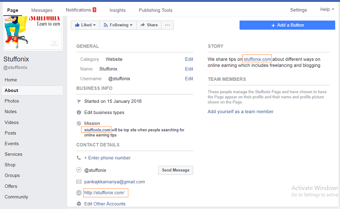Open the http://stuffonix.com/ website link
Image resolution: width=340 pixels, height=209 pixels.
(104, 193)
